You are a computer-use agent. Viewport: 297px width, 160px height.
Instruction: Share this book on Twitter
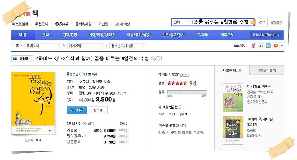click(x=268, y=46)
